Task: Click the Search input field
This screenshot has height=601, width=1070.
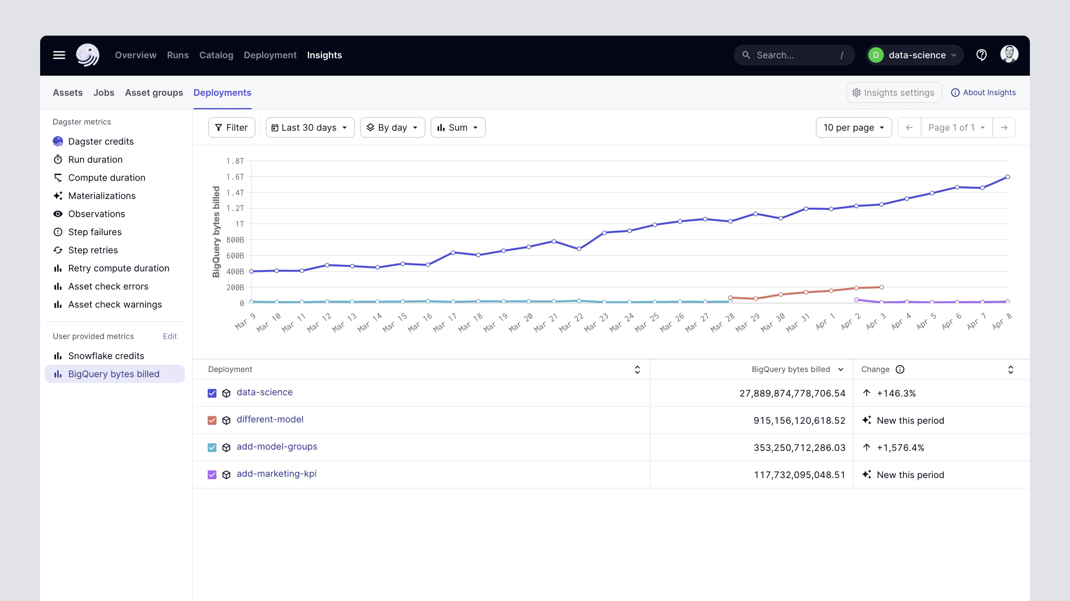Action: pyautogui.click(x=794, y=55)
